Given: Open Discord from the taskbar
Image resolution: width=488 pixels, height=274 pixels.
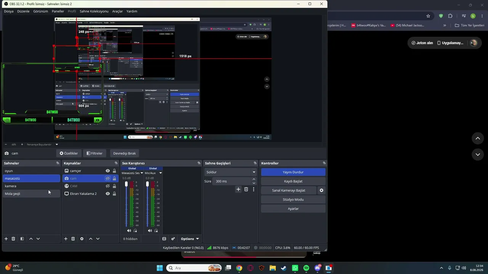Looking at the screenshot, I should (x=318, y=268).
